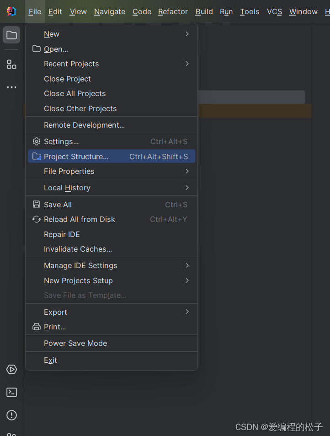Open the Tools menu
Image resolution: width=330 pixels, height=436 pixels.
tap(250, 12)
